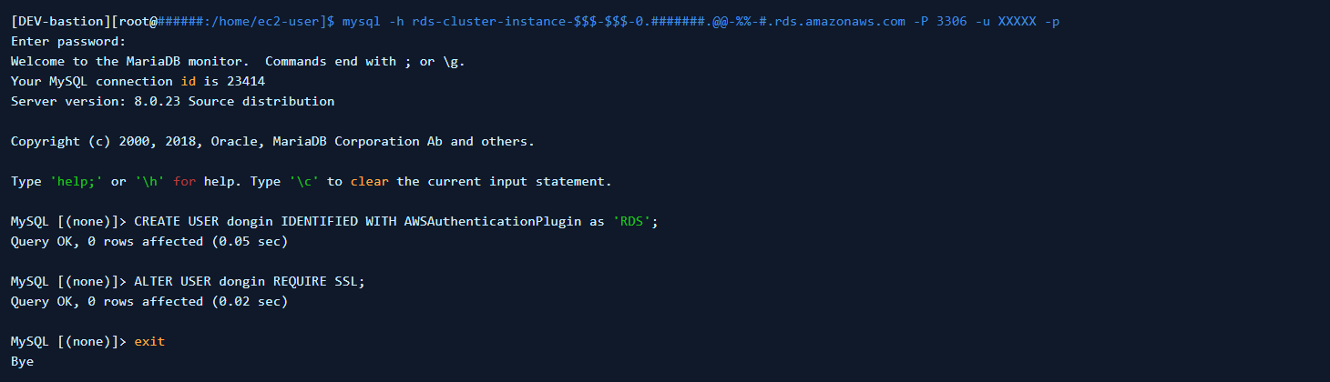Viewport: 1330px width, 382px height.
Task: Click the port number 3306
Action: [x=951, y=21]
